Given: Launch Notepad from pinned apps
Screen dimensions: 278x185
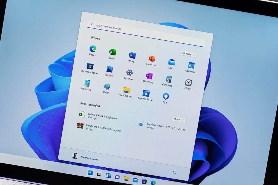Looking at the screenshot, I should click(x=87, y=85).
